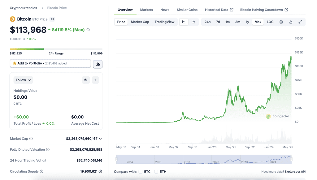Select the Price chart view

click(121, 22)
